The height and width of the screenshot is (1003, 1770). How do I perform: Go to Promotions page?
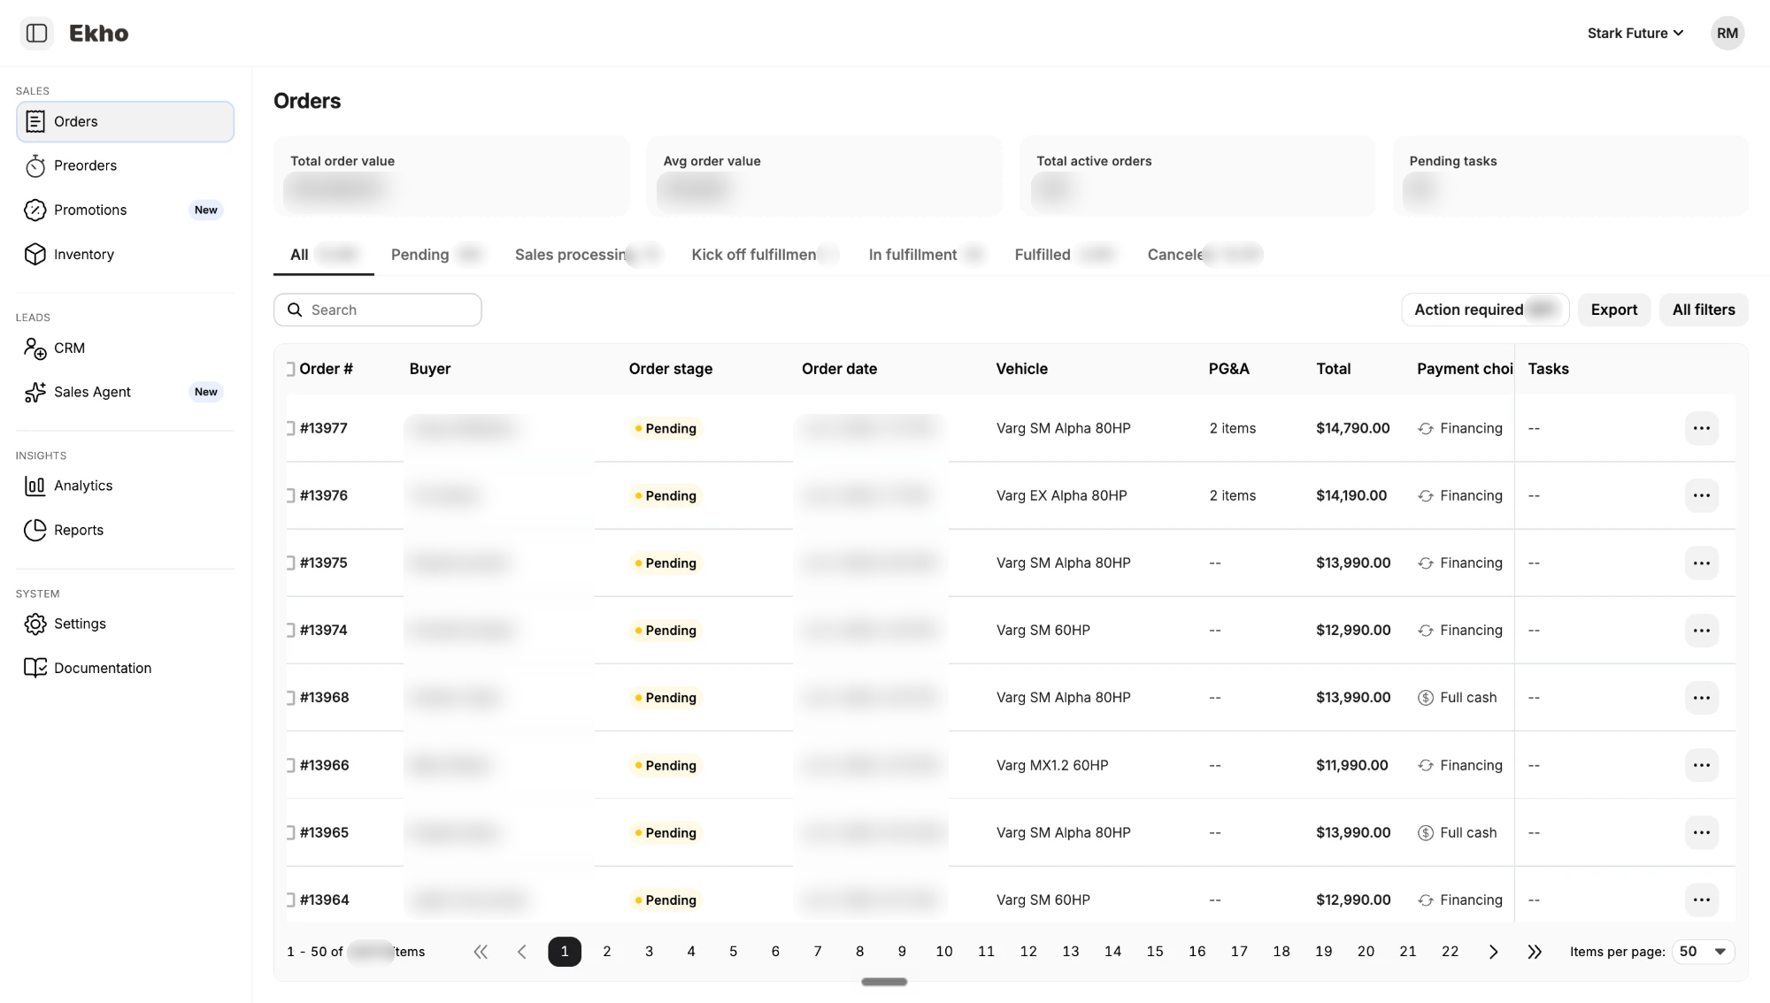(x=125, y=210)
